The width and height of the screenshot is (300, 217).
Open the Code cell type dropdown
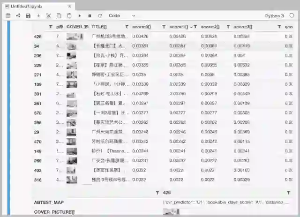pos(122,15)
